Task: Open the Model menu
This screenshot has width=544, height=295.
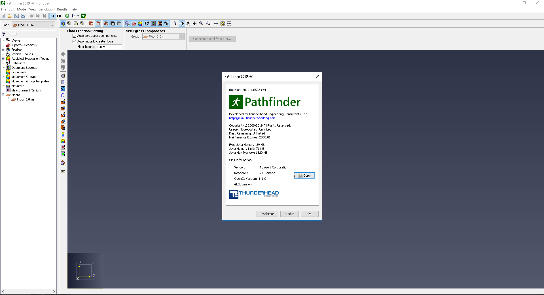Action: coord(22,9)
